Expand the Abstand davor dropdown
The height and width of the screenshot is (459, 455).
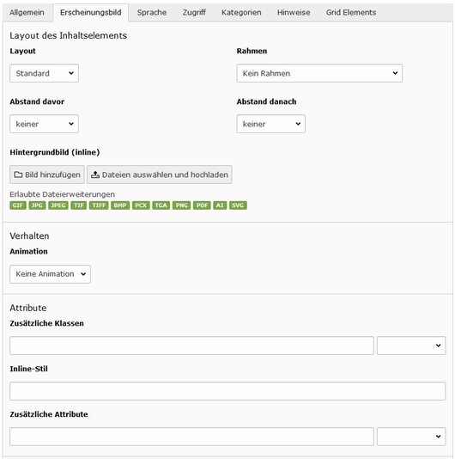[44, 124]
